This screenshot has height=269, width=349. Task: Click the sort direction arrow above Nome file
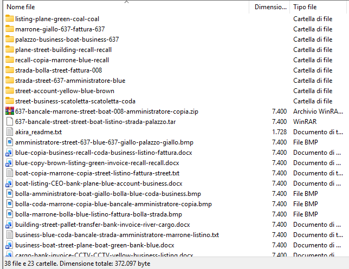point(126,2)
